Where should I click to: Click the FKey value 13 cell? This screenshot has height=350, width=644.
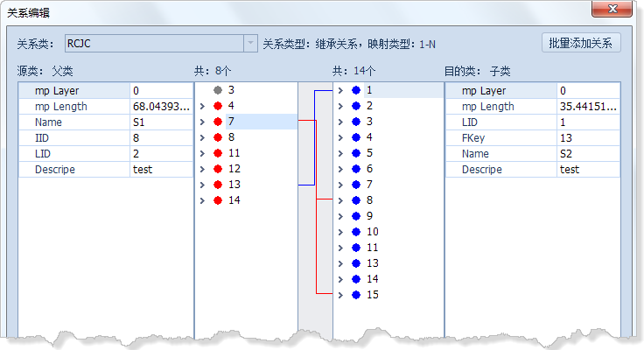587,138
